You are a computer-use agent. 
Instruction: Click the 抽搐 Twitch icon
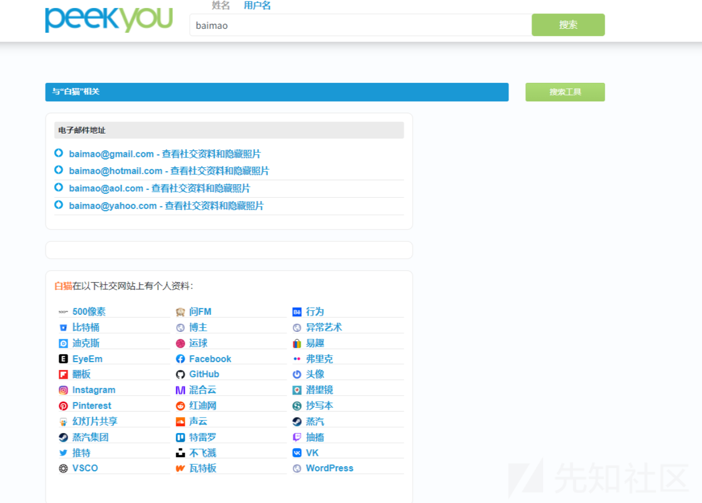coord(297,437)
